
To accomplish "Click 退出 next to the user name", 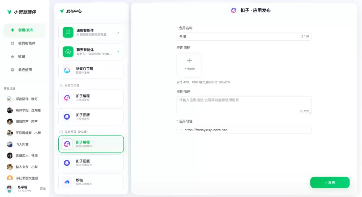I will (x=43, y=189).
